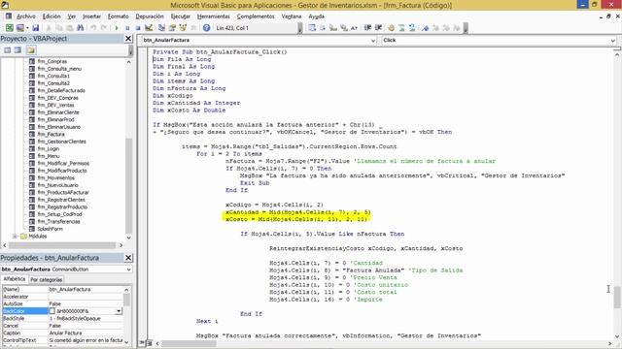622x349 pixels.
Task: Toggle bookmark with the blue flag icon
Action: point(426,28)
